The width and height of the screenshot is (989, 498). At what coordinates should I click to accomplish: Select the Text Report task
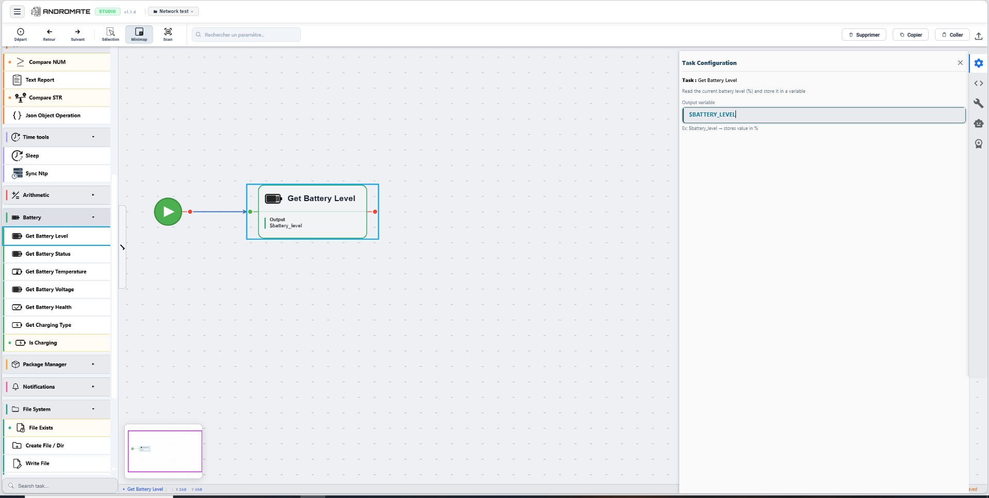pyautogui.click(x=57, y=80)
